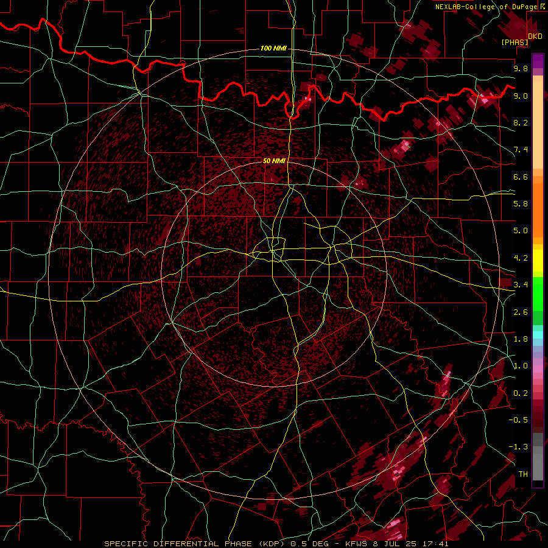Click the 5.0 value on color scale
The height and width of the screenshot is (548, 548).
521,231
